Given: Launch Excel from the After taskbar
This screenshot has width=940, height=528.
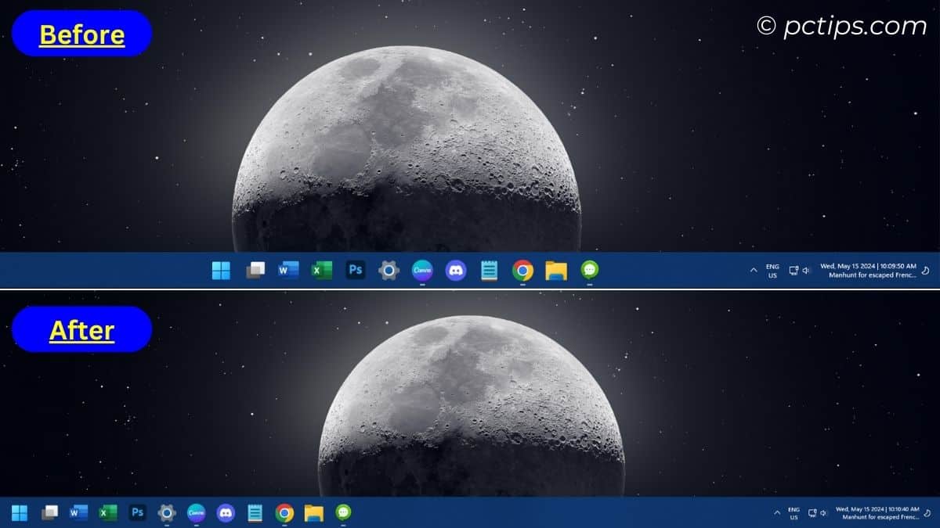Looking at the screenshot, I should (108, 513).
